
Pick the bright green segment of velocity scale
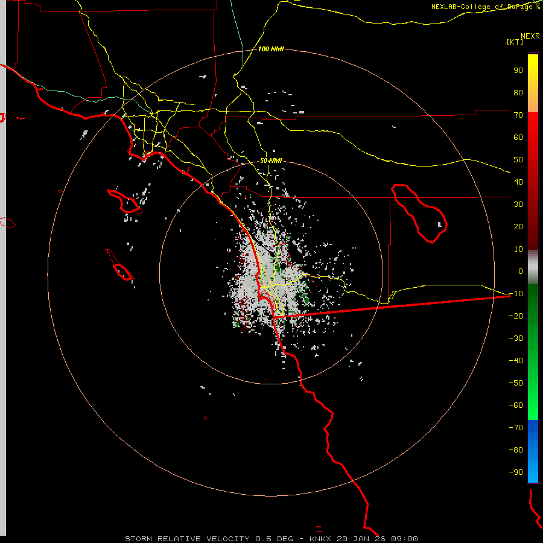click(533, 352)
